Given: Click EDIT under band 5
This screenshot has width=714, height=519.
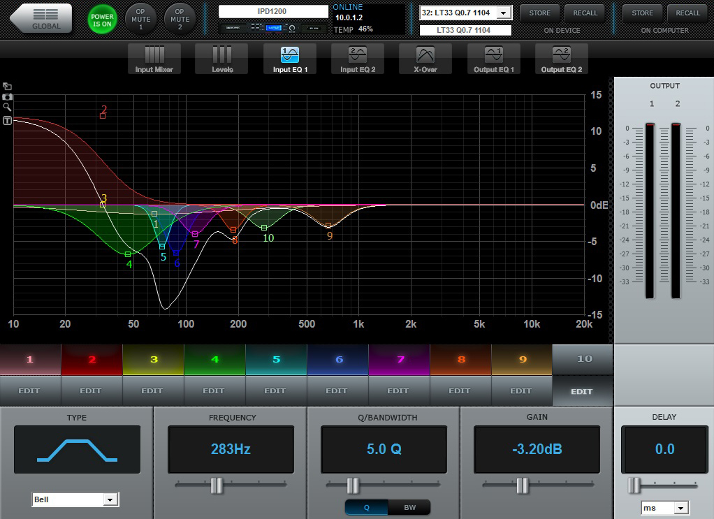Looking at the screenshot, I should coord(277,390).
